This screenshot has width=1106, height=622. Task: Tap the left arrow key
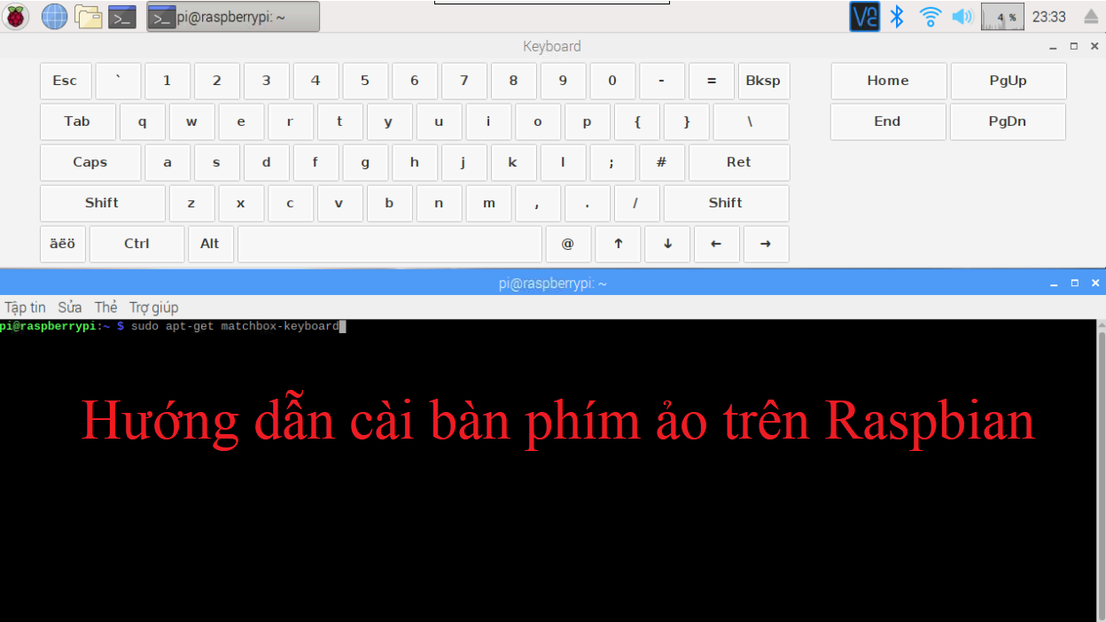point(717,244)
